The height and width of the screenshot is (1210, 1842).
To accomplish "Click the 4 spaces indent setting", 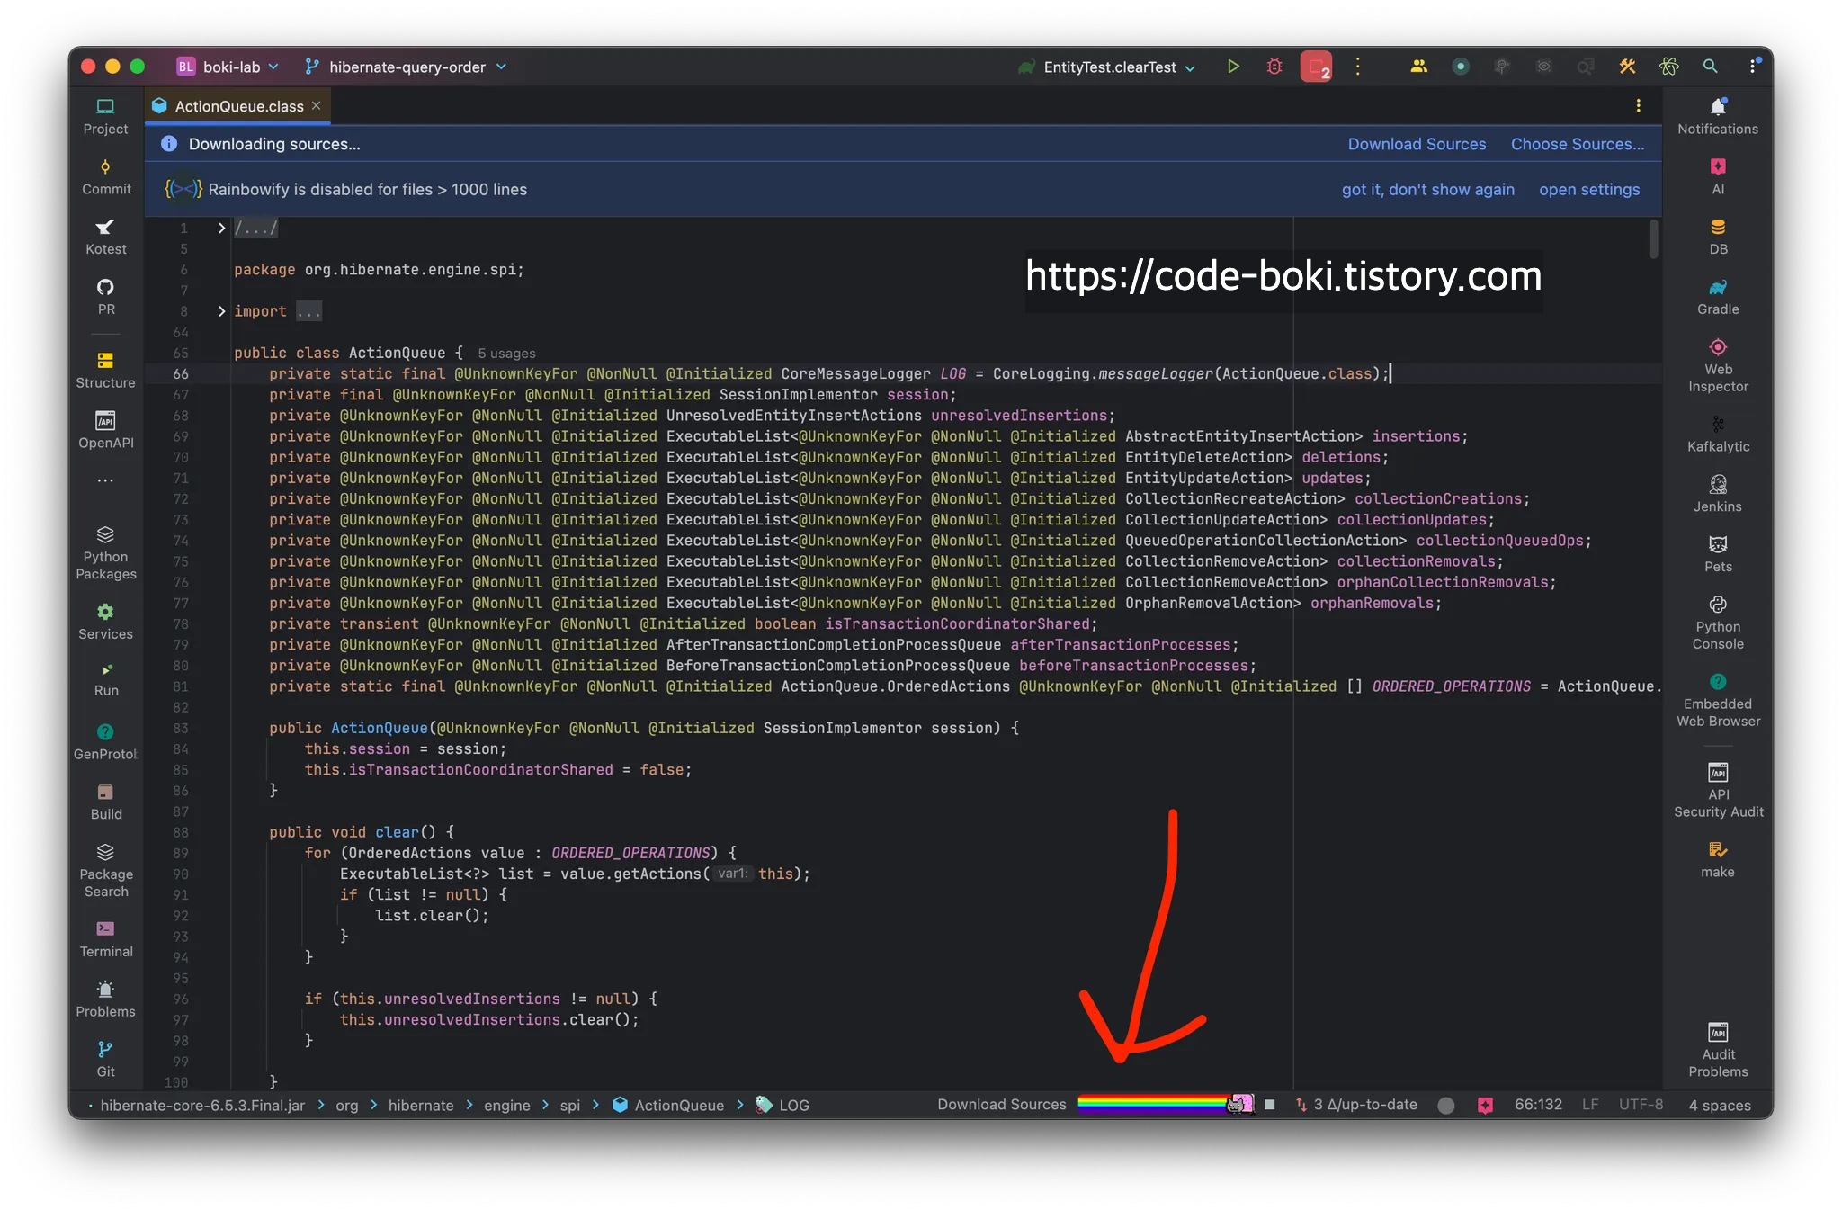I will click(x=1719, y=1105).
